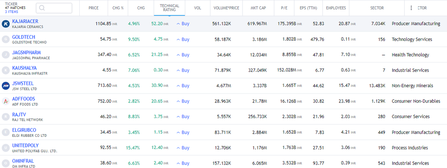Click the 479.76 value in GOLDTECH row
The image size is (447, 168).
317,39
